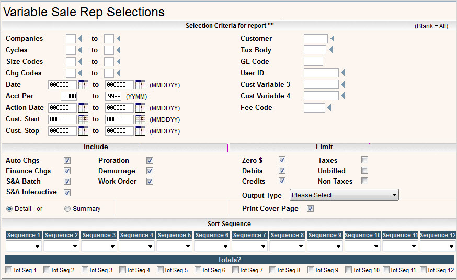The width and height of the screenshot is (457, 280).
Task: Toggle the Credits checkbox
Action: pyautogui.click(x=282, y=181)
